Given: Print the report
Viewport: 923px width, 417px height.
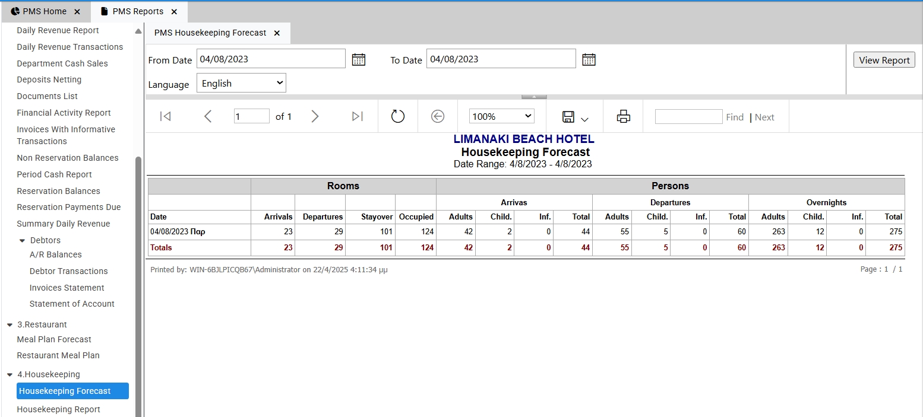Looking at the screenshot, I should tap(623, 116).
